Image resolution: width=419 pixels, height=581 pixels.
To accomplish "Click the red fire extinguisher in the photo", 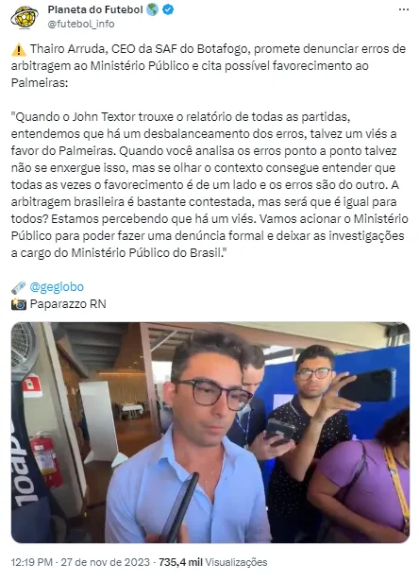I will (x=46, y=459).
